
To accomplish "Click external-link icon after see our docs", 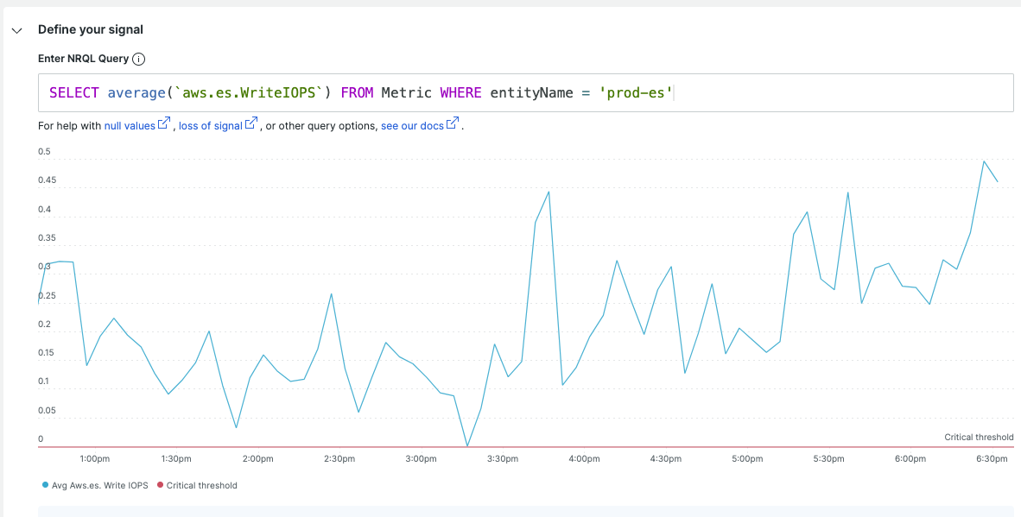I will (x=453, y=123).
